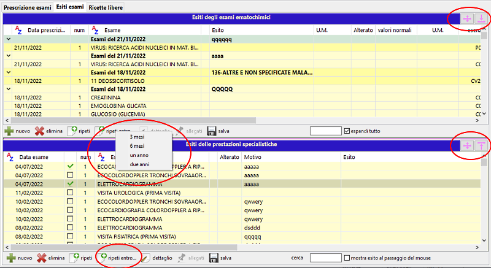
Task: Click elimina in the specialistiche bottom toolbar
Action: [51, 258]
